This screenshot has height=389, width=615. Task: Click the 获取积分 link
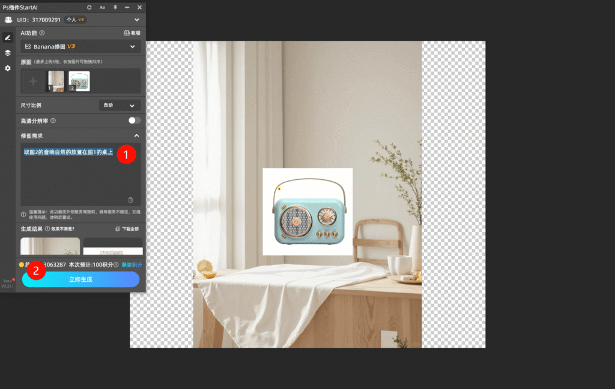(132, 264)
